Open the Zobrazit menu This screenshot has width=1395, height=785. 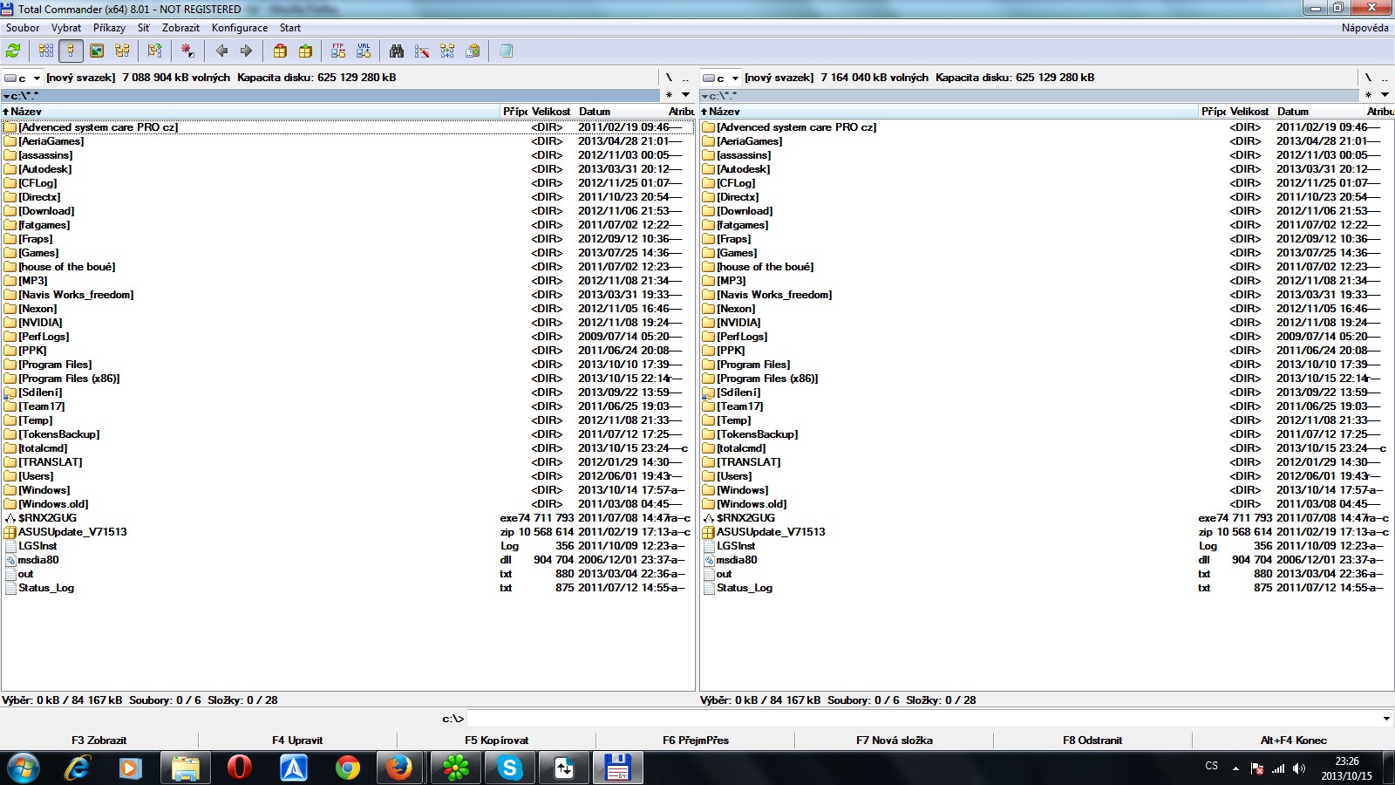pyautogui.click(x=180, y=28)
